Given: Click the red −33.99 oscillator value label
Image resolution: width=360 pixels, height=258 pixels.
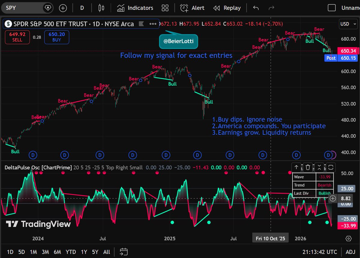Looking at the screenshot, I should [x=348, y=226].
